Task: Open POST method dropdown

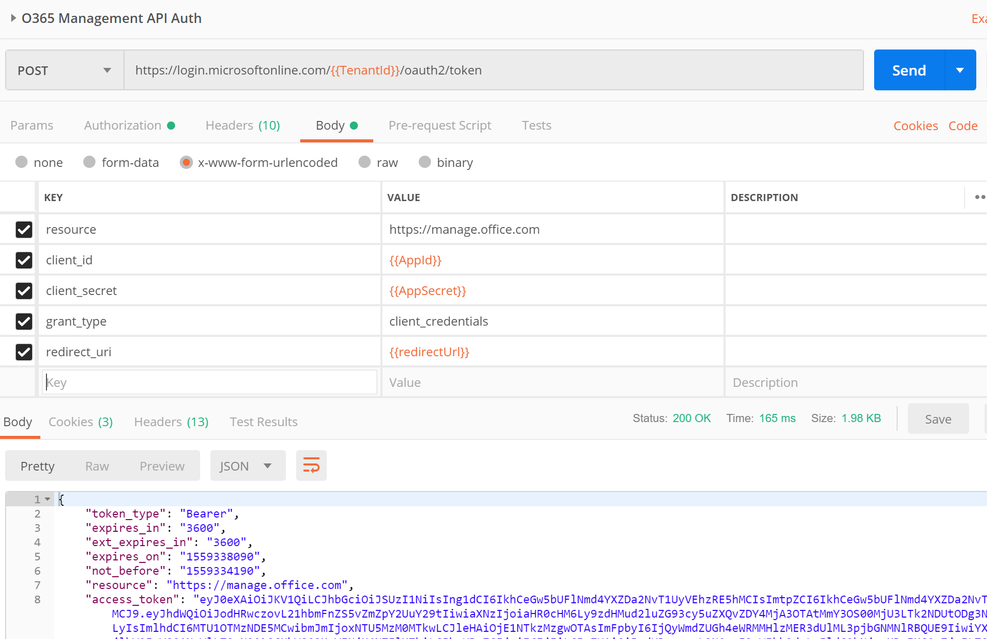Action: point(64,70)
